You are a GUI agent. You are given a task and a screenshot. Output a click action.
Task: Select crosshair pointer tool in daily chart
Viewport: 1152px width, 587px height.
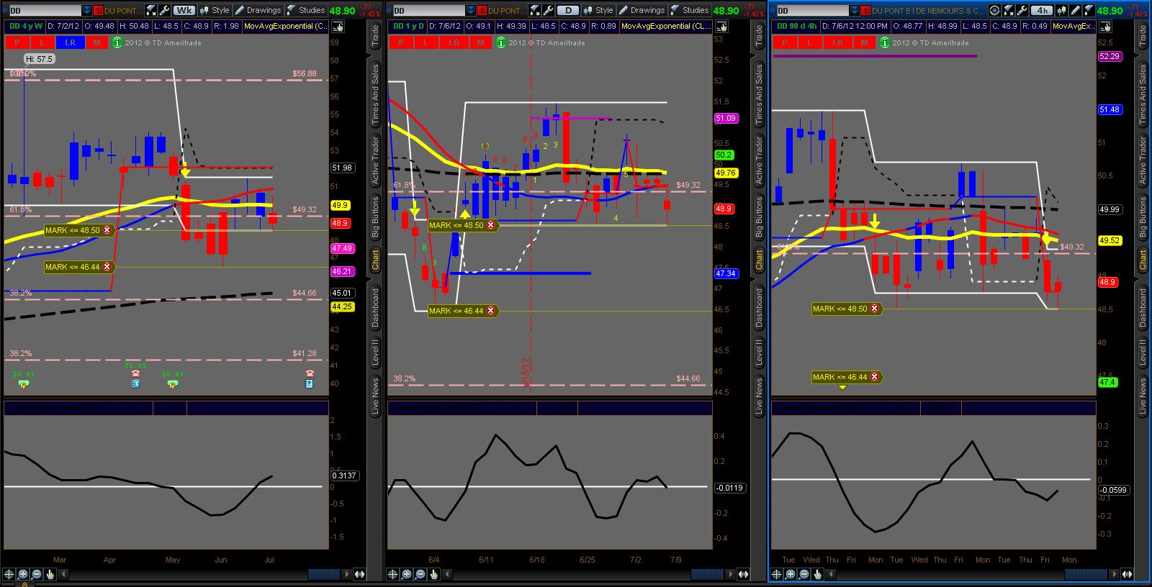click(393, 574)
